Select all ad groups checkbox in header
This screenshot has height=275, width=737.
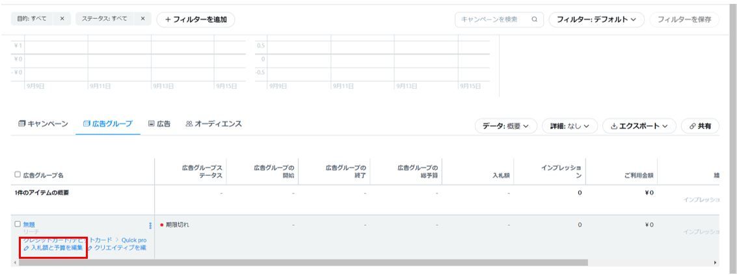click(x=18, y=174)
